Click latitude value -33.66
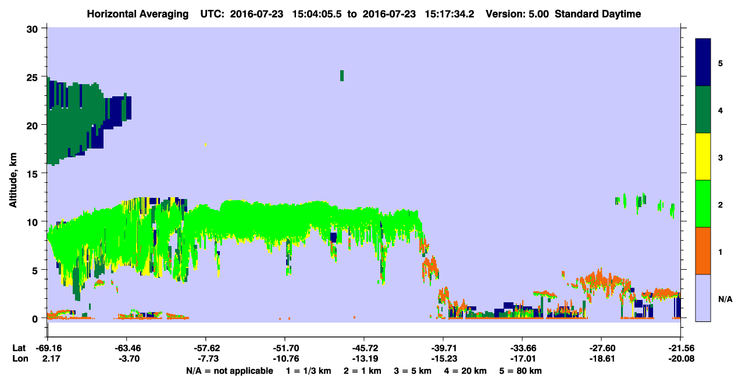 522,348
